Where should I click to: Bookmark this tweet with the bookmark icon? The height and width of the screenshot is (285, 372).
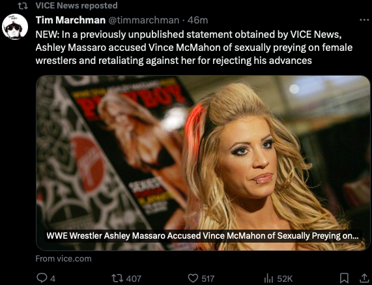point(344,278)
